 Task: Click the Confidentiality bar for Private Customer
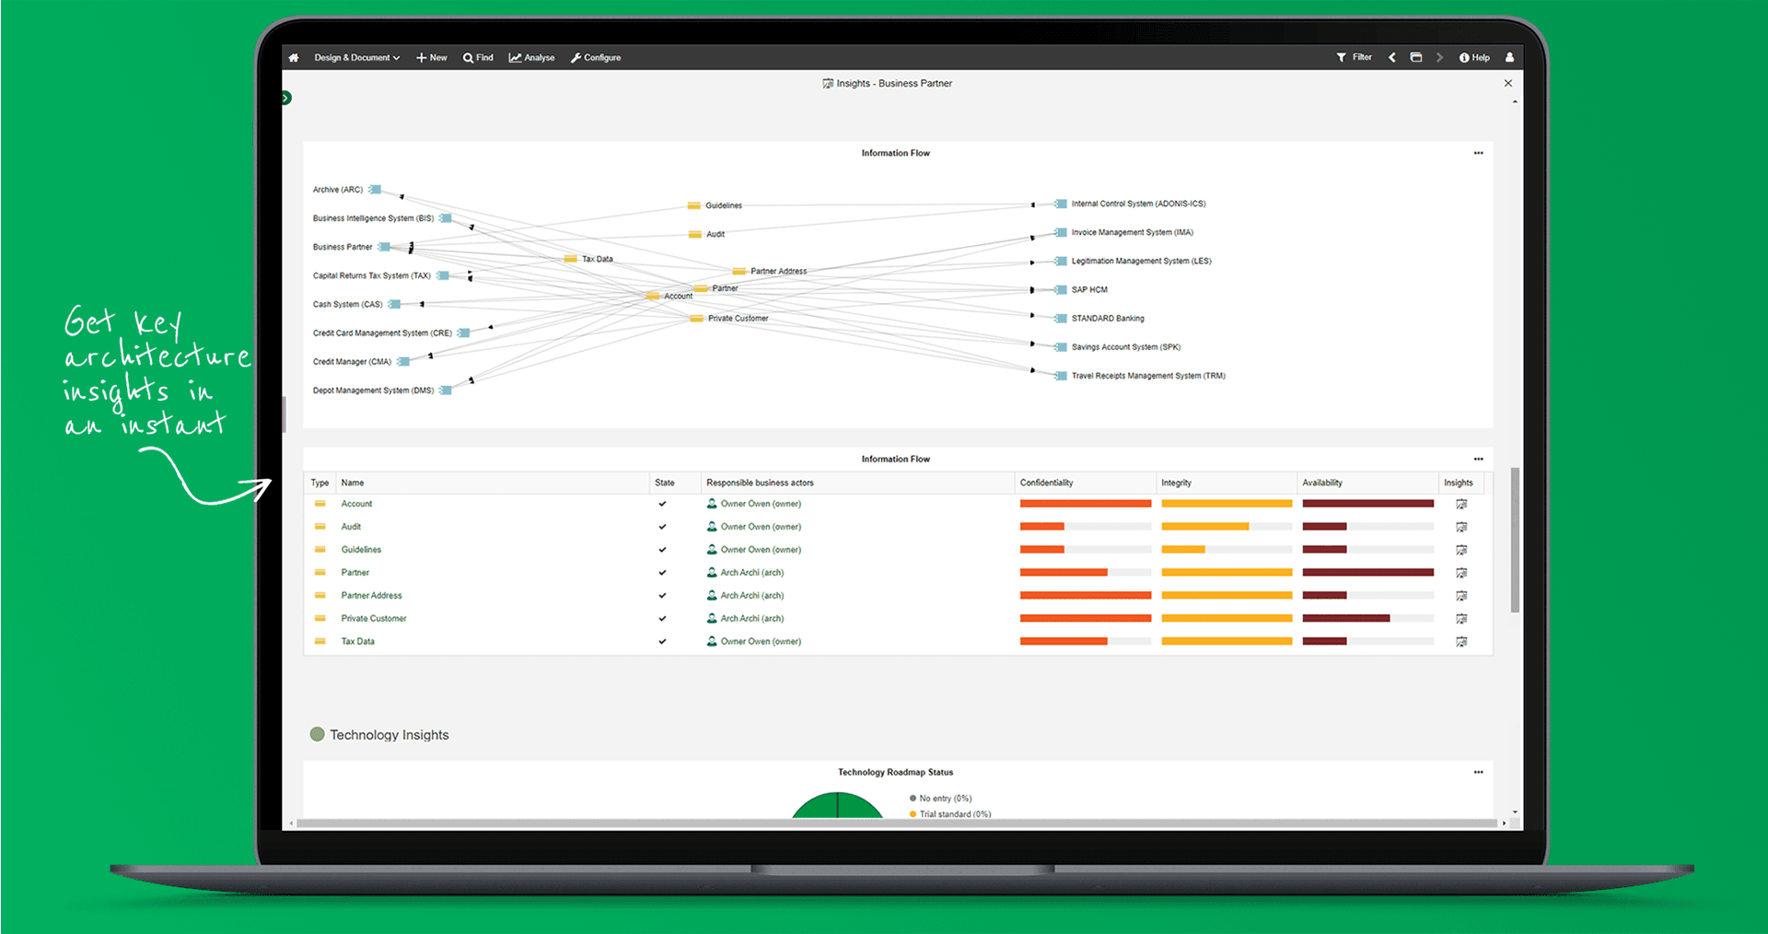click(1085, 618)
